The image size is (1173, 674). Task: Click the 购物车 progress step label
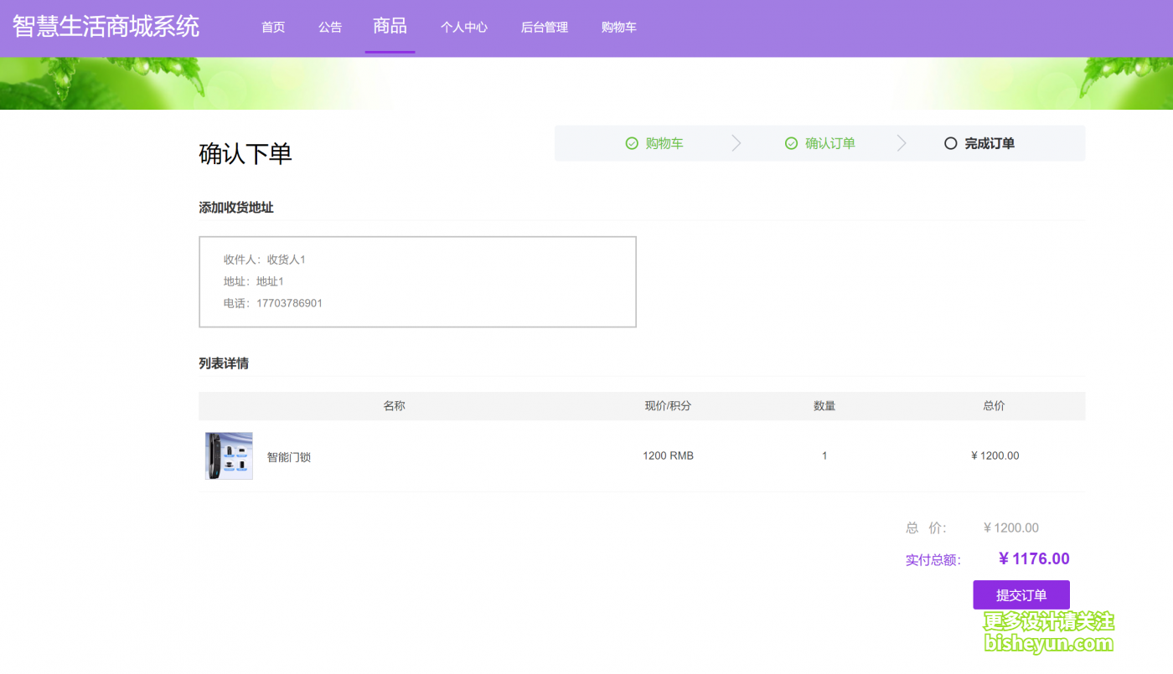point(663,142)
